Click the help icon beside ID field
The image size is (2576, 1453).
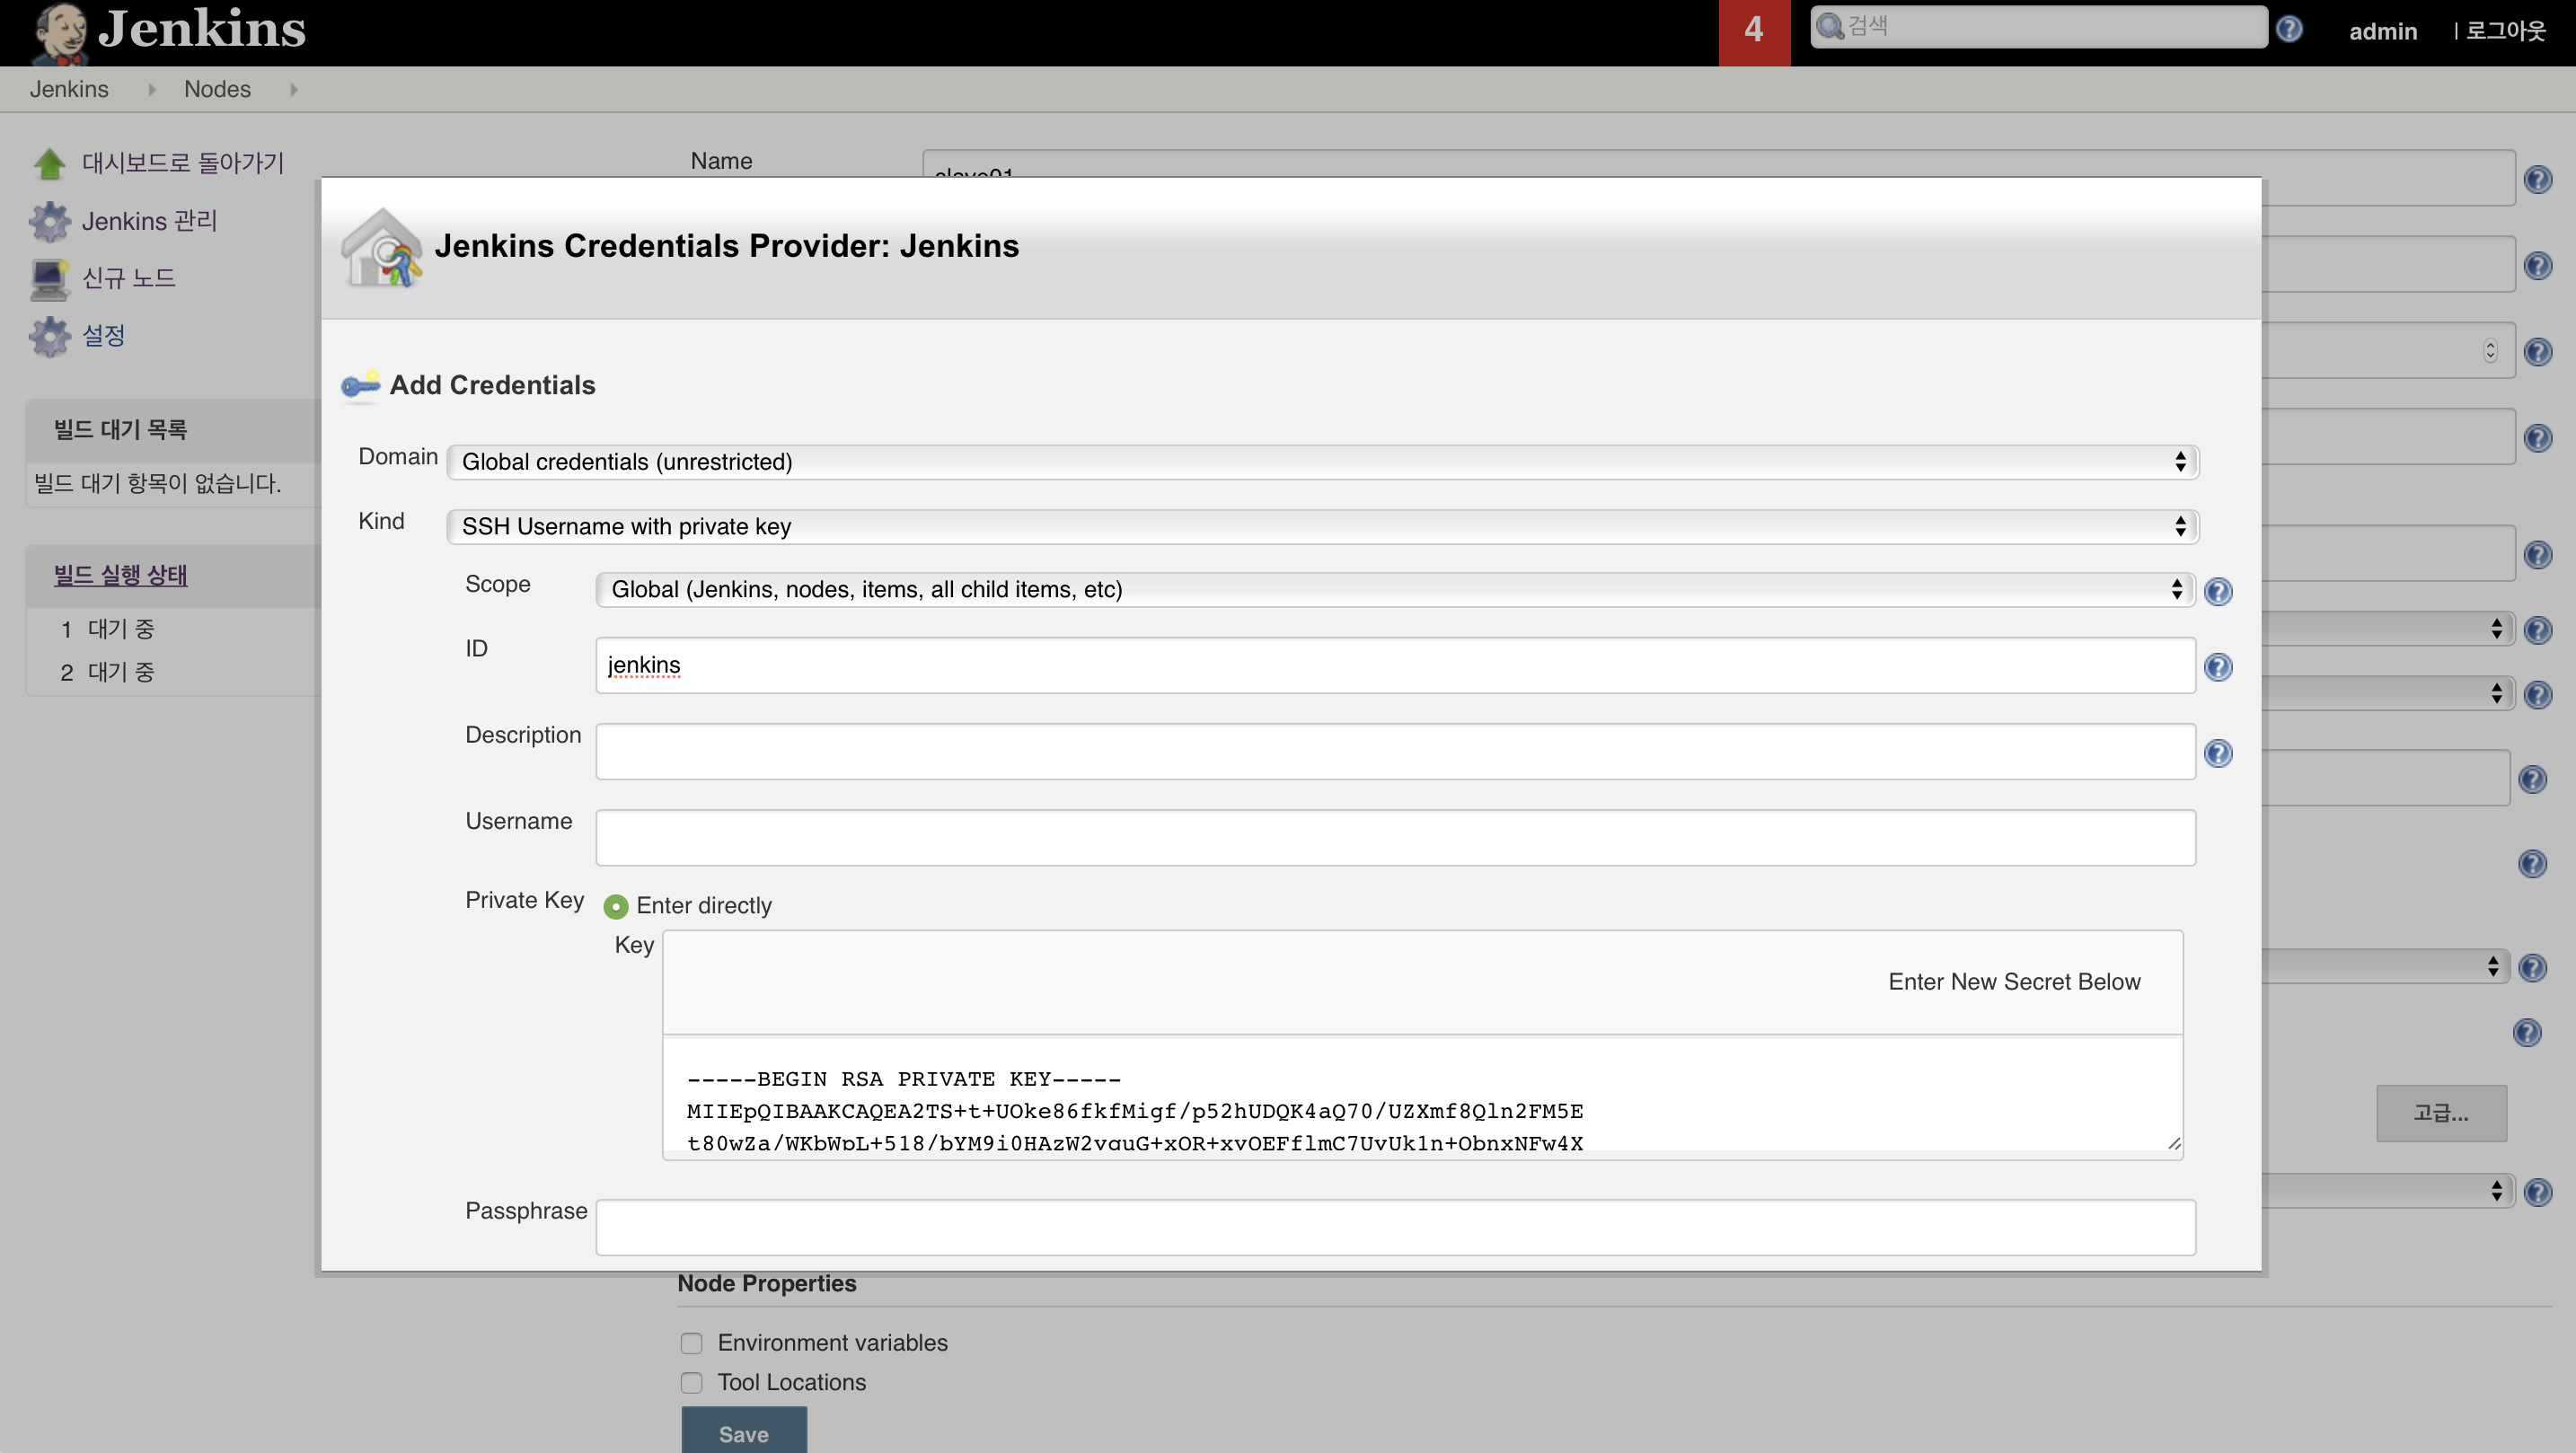(x=2217, y=667)
